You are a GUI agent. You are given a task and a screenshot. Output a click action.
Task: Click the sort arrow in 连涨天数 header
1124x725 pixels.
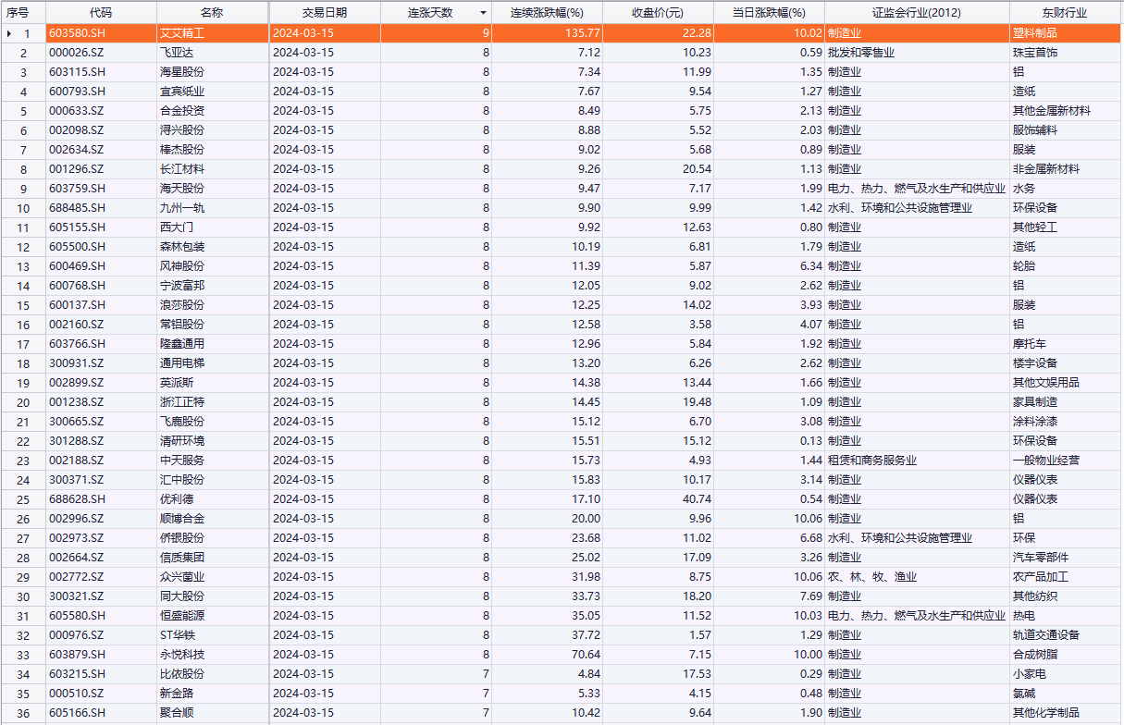click(x=483, y=13)
